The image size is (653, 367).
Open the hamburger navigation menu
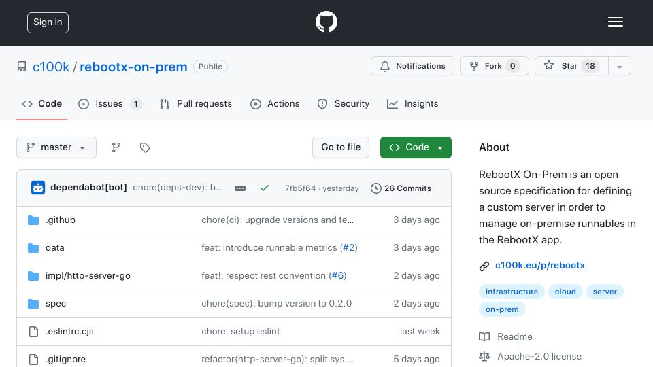pos(615,22)
